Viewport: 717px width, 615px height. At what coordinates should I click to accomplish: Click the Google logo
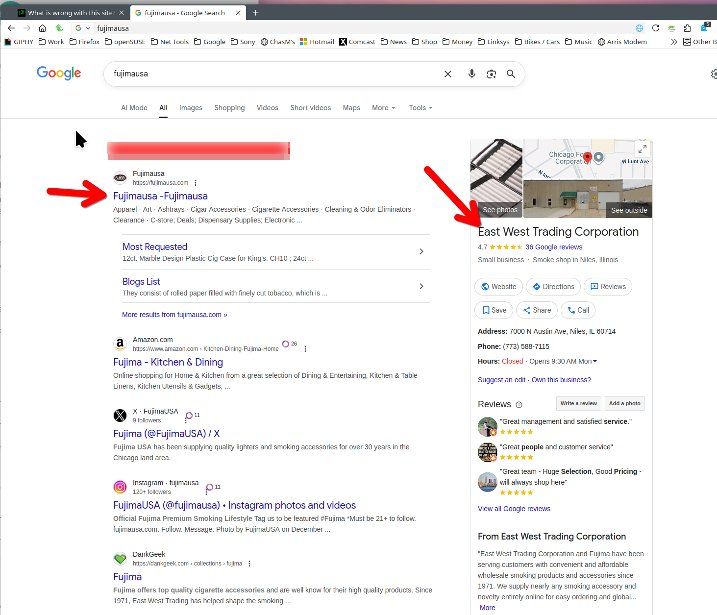[59, 74]
